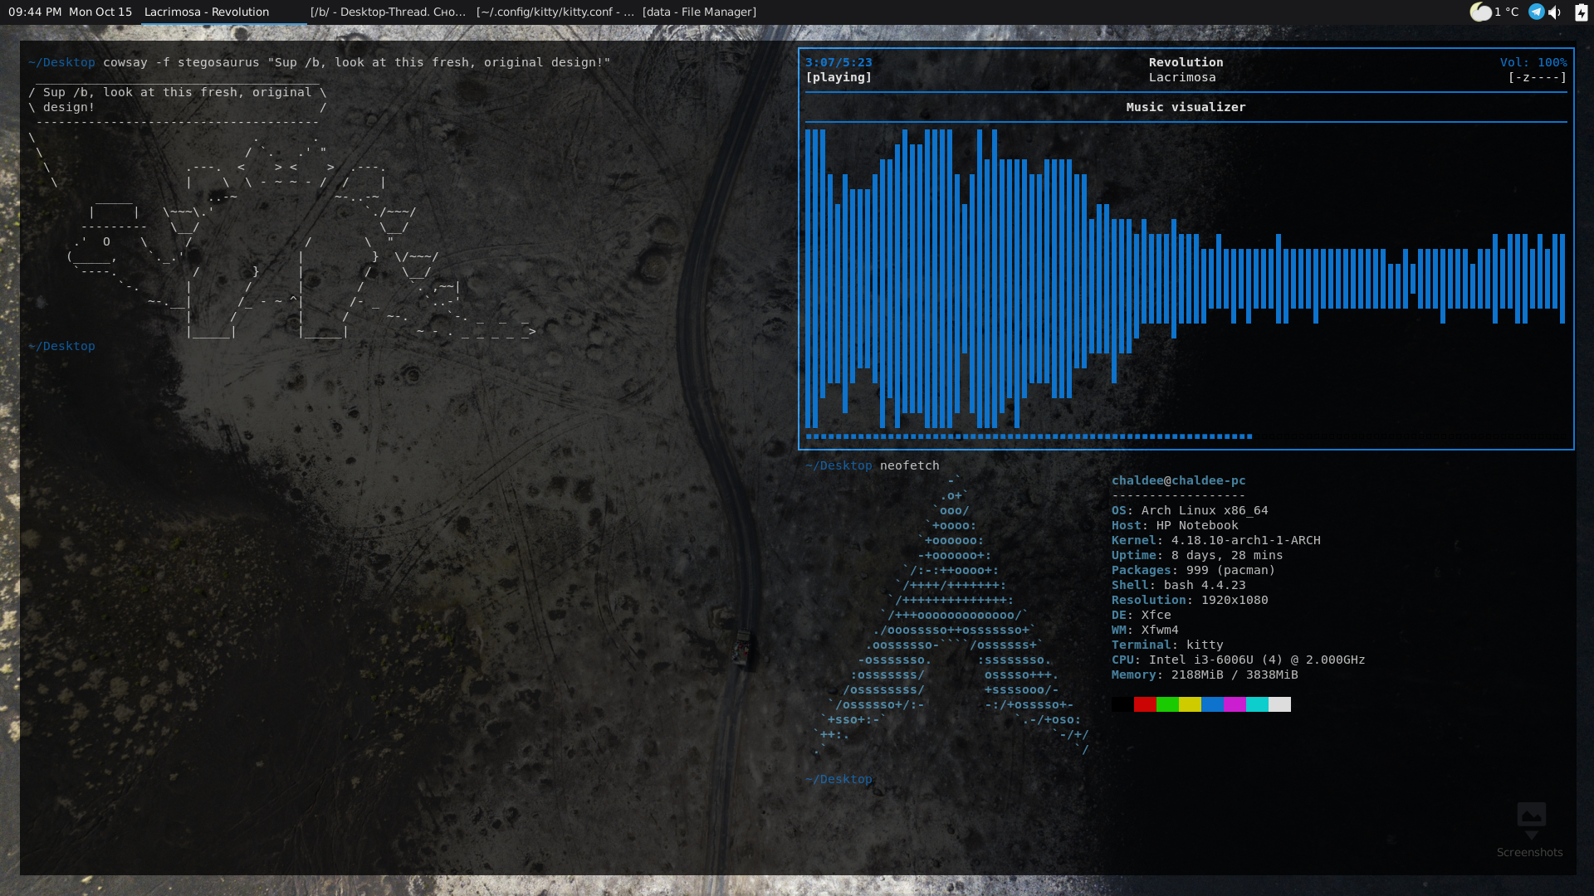Click the DE: Xfce line
1594x896 pixels.
click(x=1141, y=615)
